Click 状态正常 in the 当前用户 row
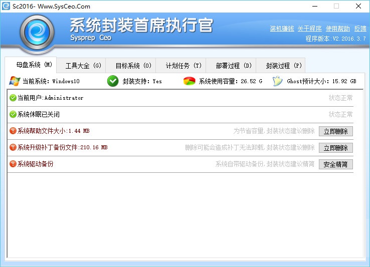The height and width of the screenshot is (267, 370). point(340,98)
